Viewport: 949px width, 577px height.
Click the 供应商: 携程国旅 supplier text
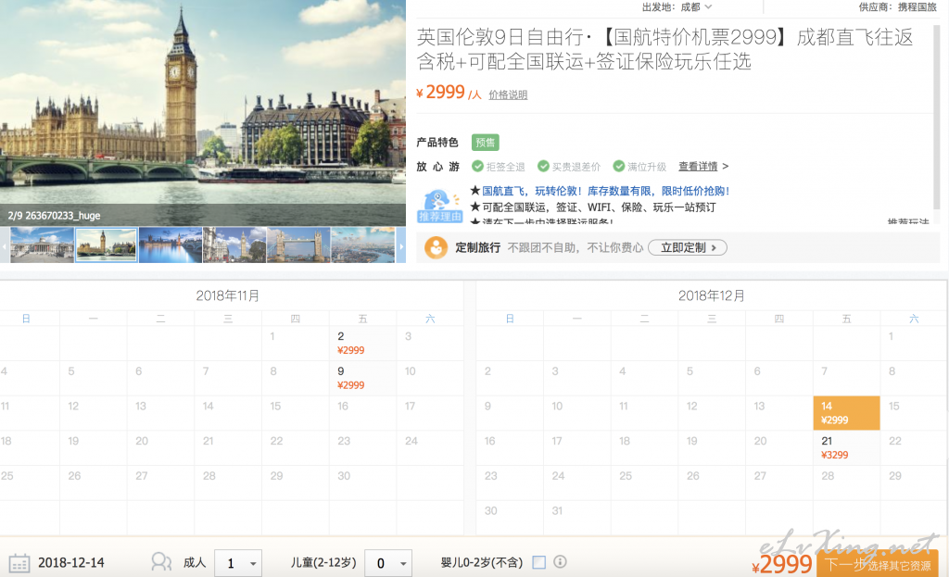coord(897,7)
